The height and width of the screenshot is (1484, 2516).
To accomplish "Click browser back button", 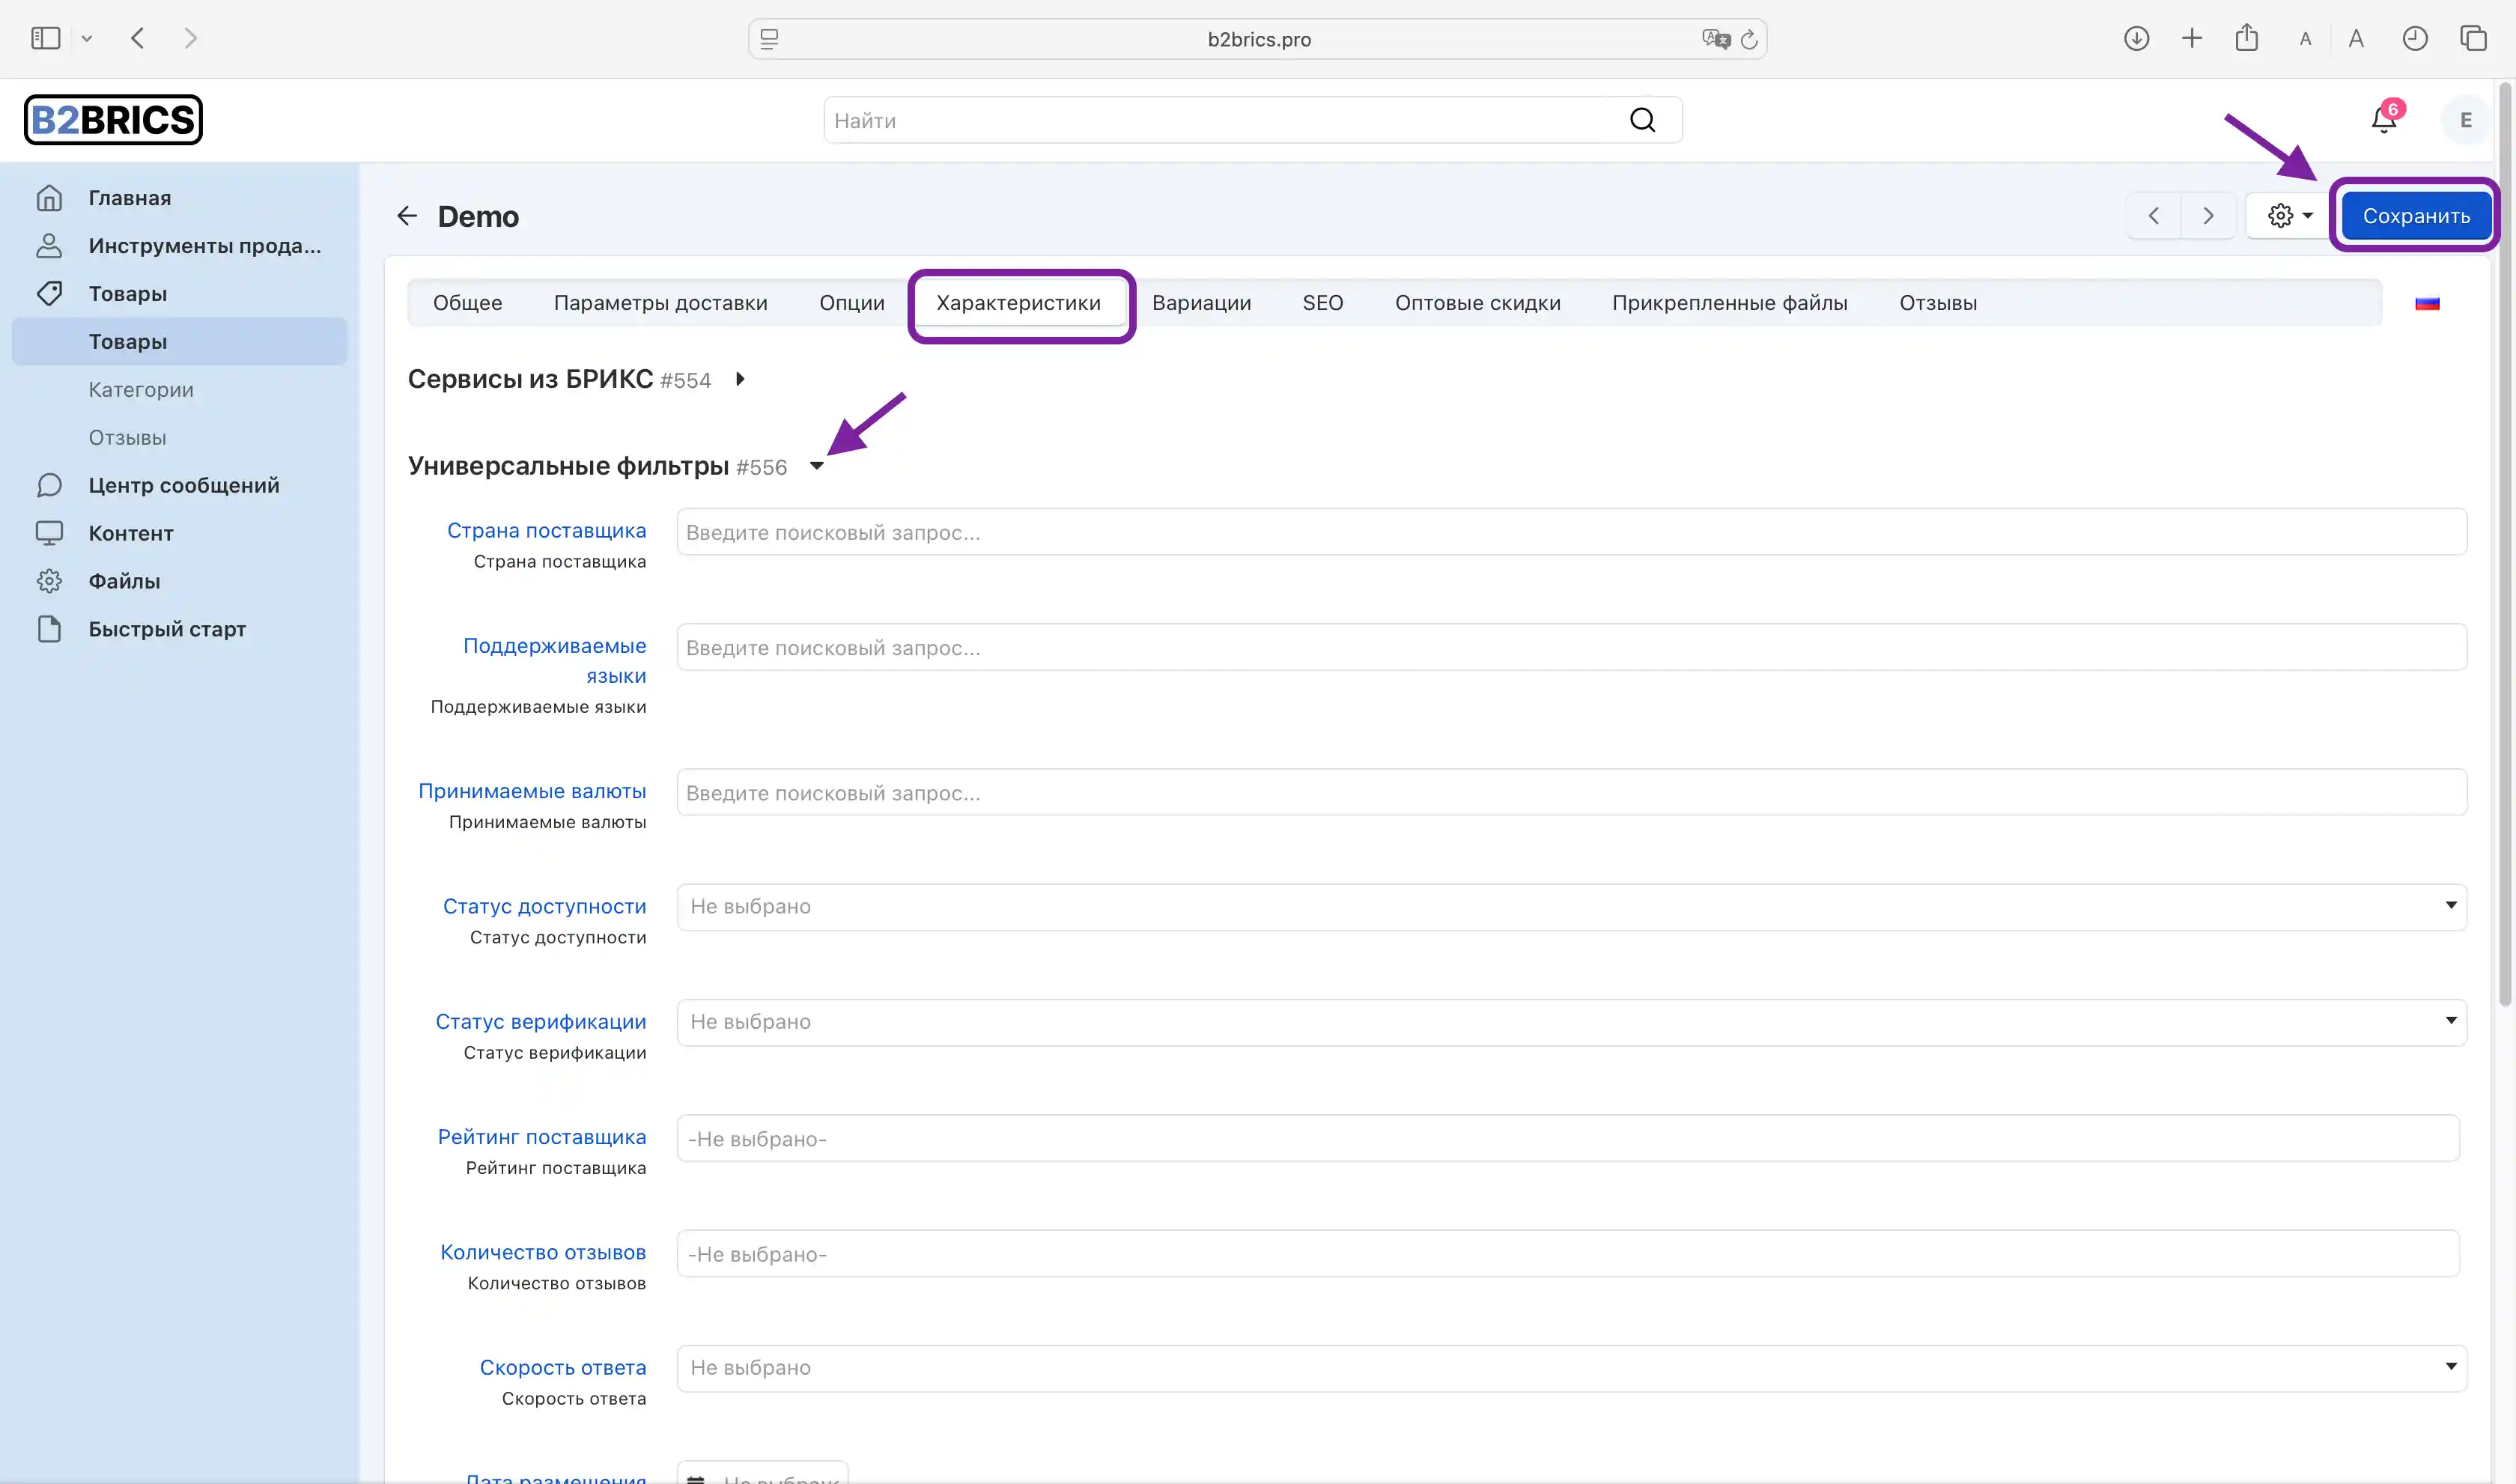I will click(138, 38).
